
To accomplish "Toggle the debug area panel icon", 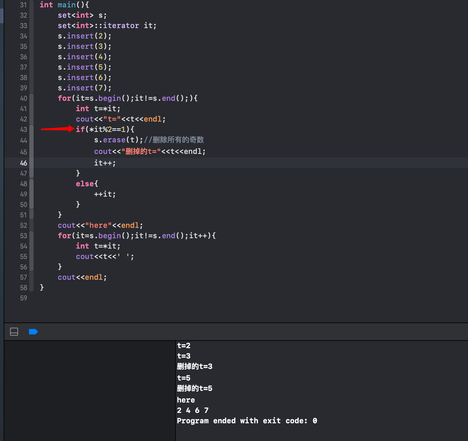I will (14, 332).
